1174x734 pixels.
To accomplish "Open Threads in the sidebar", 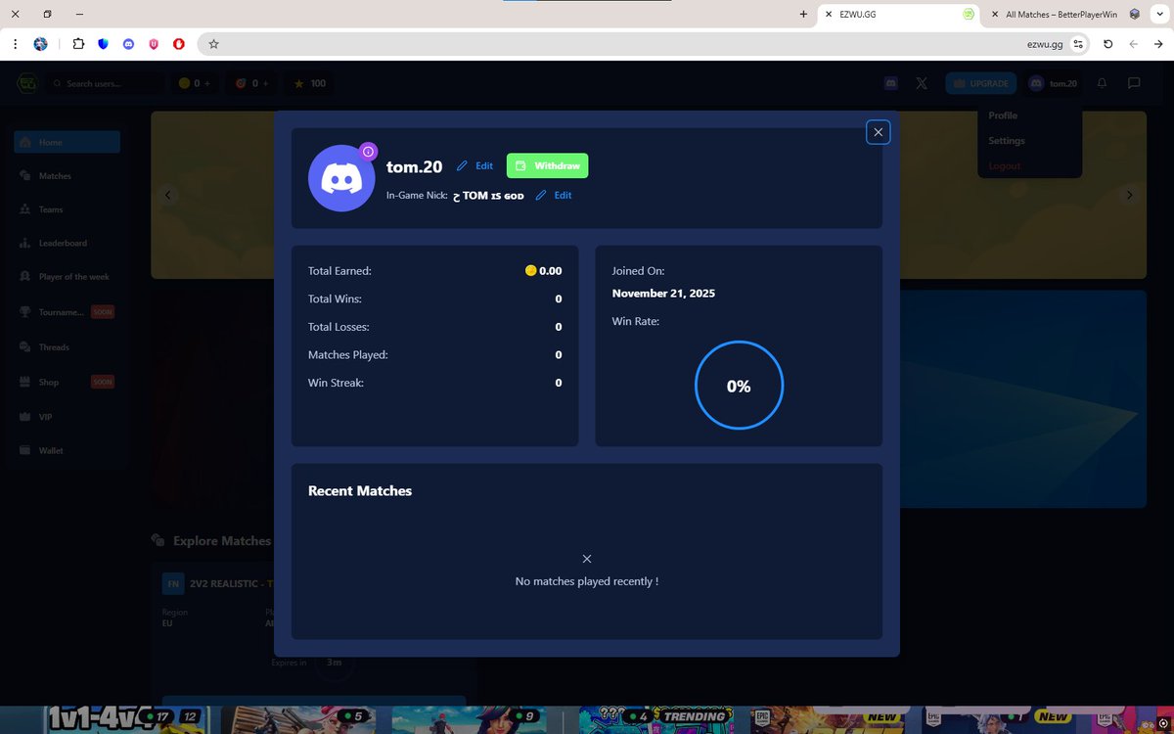I will [x=67, y=347].
